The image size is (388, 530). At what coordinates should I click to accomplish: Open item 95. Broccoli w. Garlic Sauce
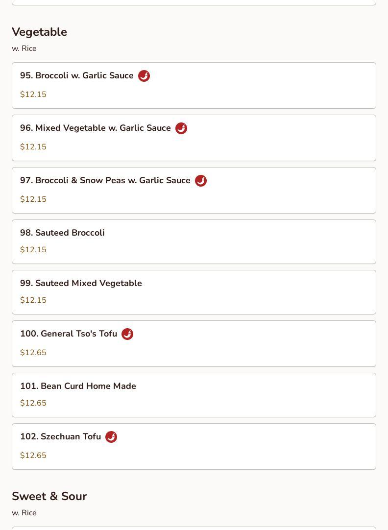click(194, 86)
